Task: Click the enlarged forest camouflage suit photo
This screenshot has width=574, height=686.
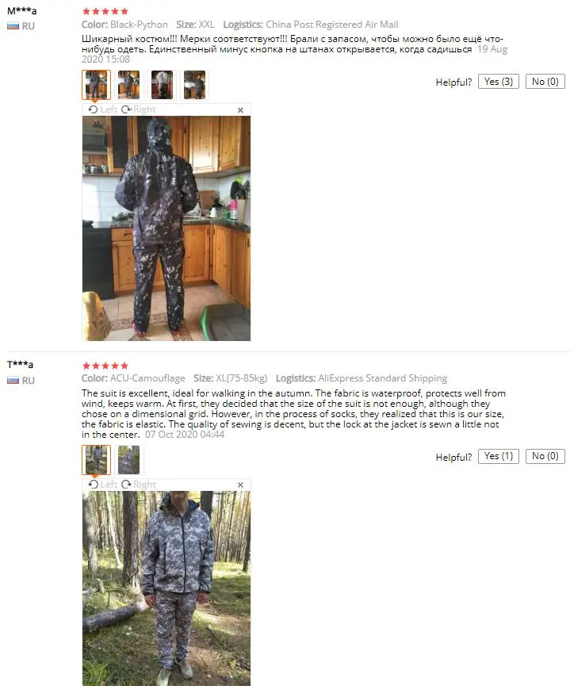Action: (x=166, y=588)
